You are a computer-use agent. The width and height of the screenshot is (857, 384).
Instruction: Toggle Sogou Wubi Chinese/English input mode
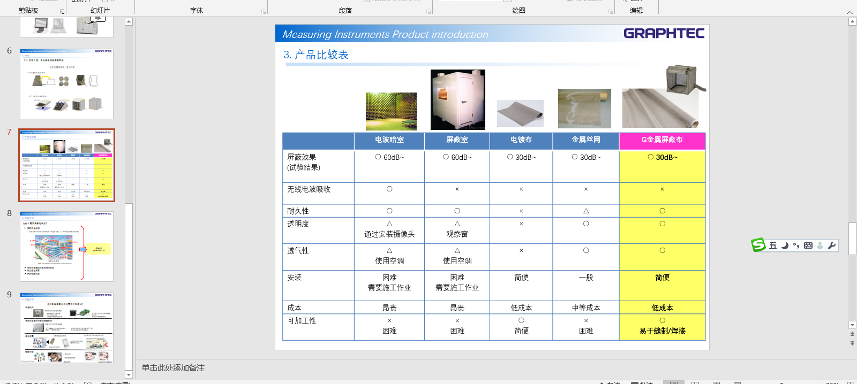pos(772,245)
